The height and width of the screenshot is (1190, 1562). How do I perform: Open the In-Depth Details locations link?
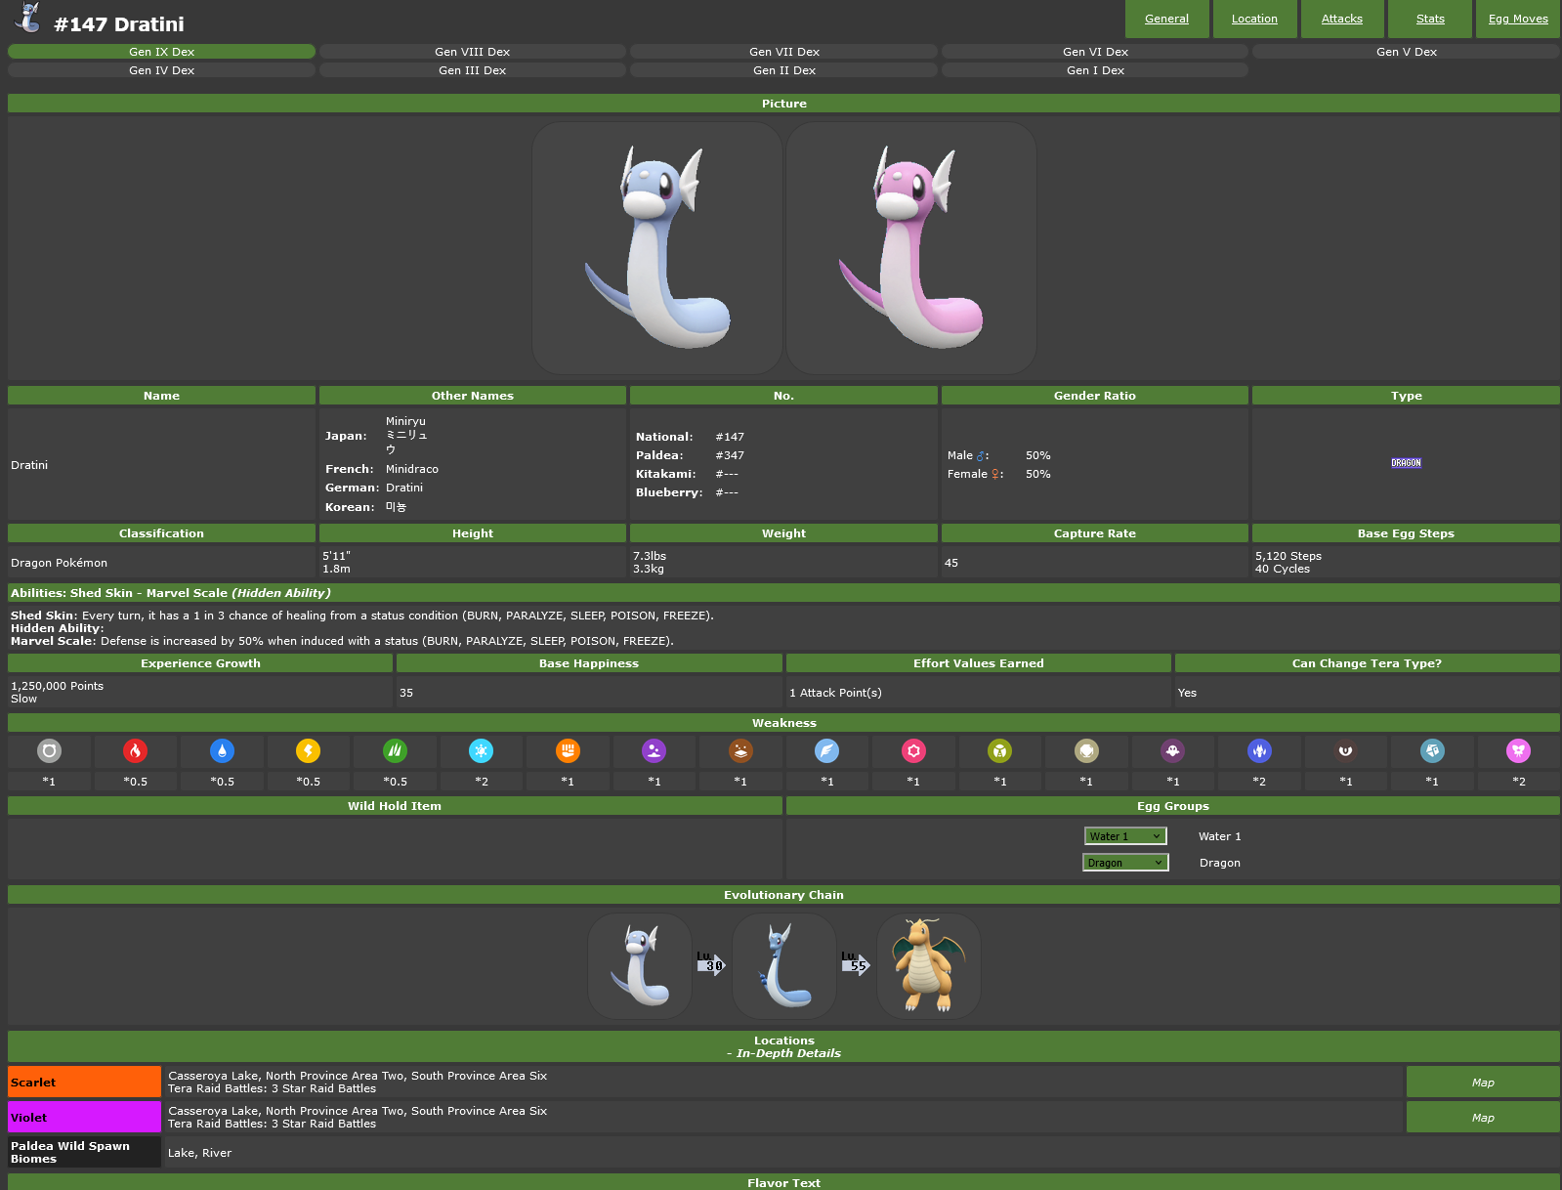pyautogui.click(x=788, y=1053)
